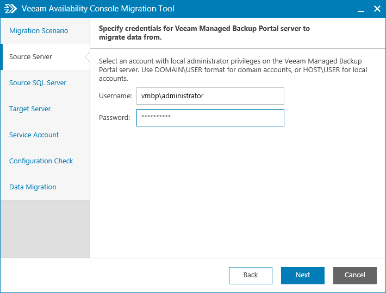This screenshot has width=386, height=293.
Task: Close the Migration Tool window
Action: pos(377,9)
